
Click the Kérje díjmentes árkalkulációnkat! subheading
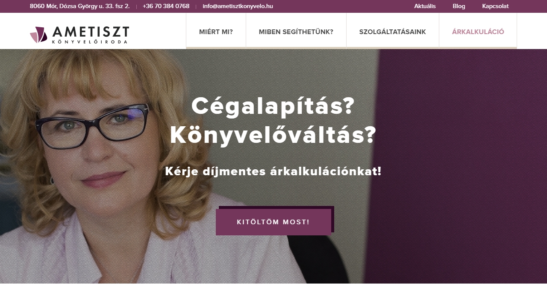point(273,171)
